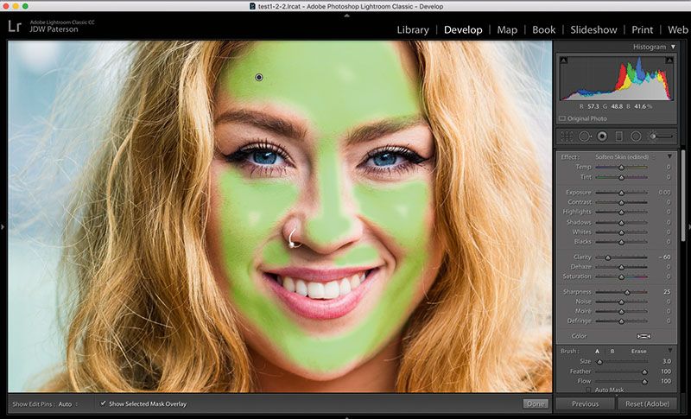Toggle highlight clipping indicator in histogram
The height and width of the screenshot is (419, 691).
[x=669, y=60]
